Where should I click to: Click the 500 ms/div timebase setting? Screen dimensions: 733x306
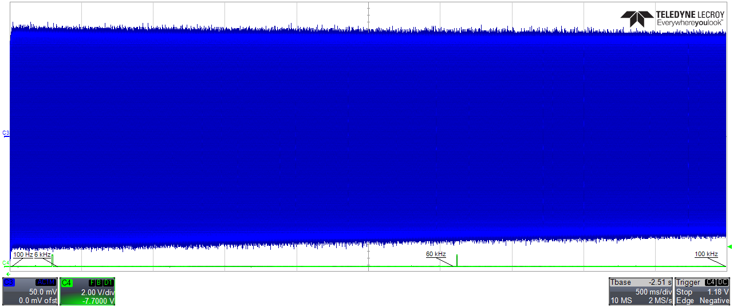(x=653, y=292)
